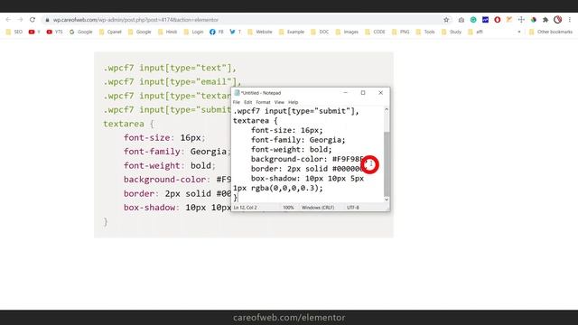
Task: Close the Untitled Notepad window
Action: pos(381,93)
